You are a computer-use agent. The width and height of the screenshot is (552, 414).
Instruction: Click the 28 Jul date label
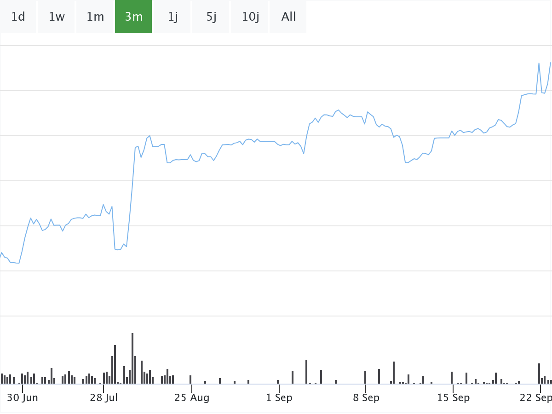click(x=103, y=398)
